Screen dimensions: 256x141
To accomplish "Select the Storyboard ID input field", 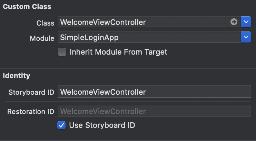I will click(154, 92).
